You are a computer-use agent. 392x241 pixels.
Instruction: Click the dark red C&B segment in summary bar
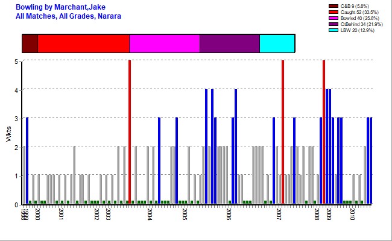pos(30,44)
